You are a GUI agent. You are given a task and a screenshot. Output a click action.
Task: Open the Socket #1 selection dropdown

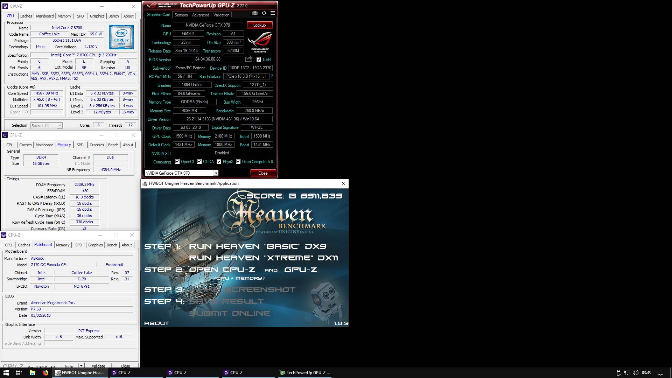point(60,126)
